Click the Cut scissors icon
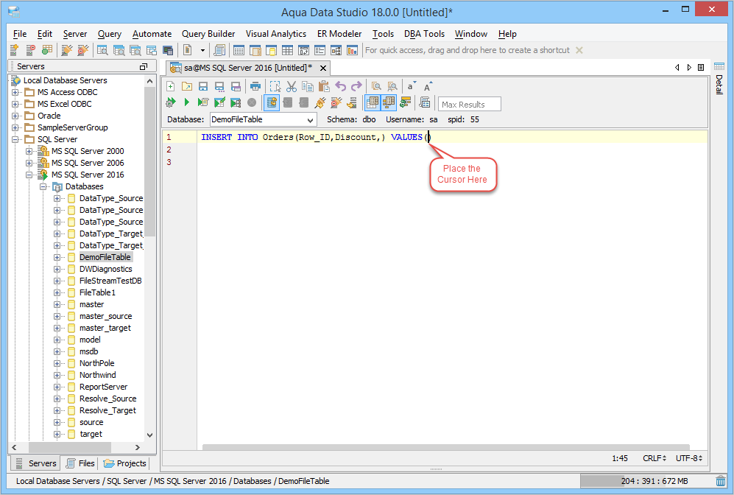 pos(291,86)
